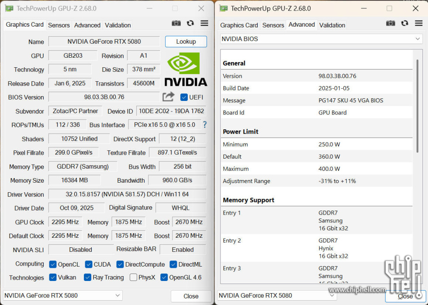The image size is (428, 305).
Task: Enable the PhysX checkbox
Action: click(133, 277)
